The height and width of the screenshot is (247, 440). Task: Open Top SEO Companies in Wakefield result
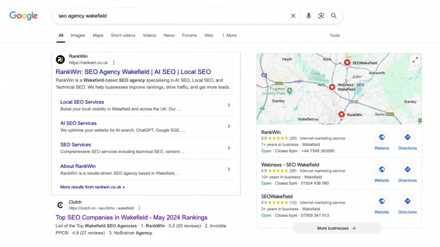pos(131,217)
